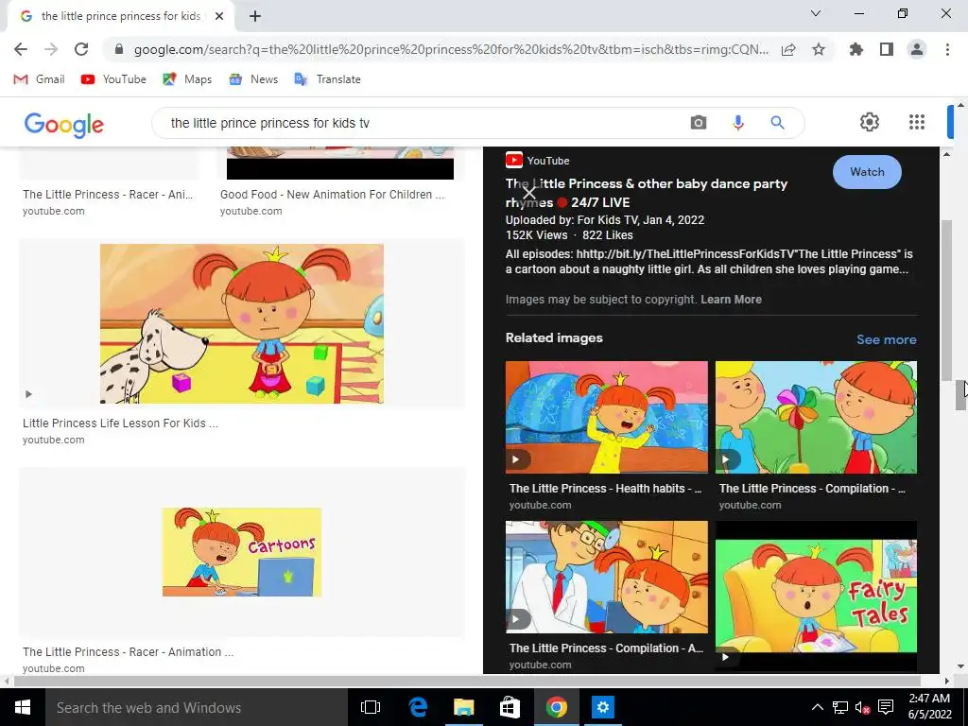Open Little Princess Life Lesson image
Image resolution: width=968 pixels, height=726 pixels.
241,323
